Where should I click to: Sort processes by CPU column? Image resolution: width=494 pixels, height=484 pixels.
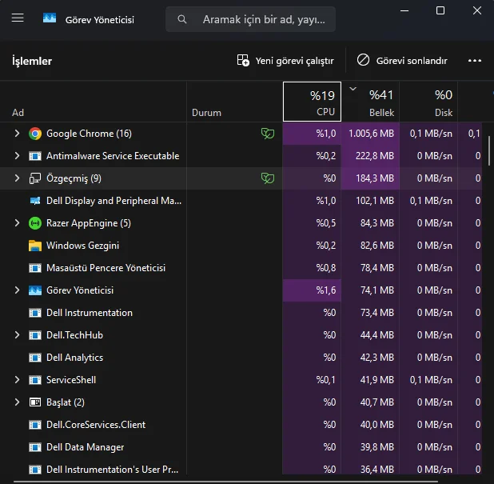point(312,103)
